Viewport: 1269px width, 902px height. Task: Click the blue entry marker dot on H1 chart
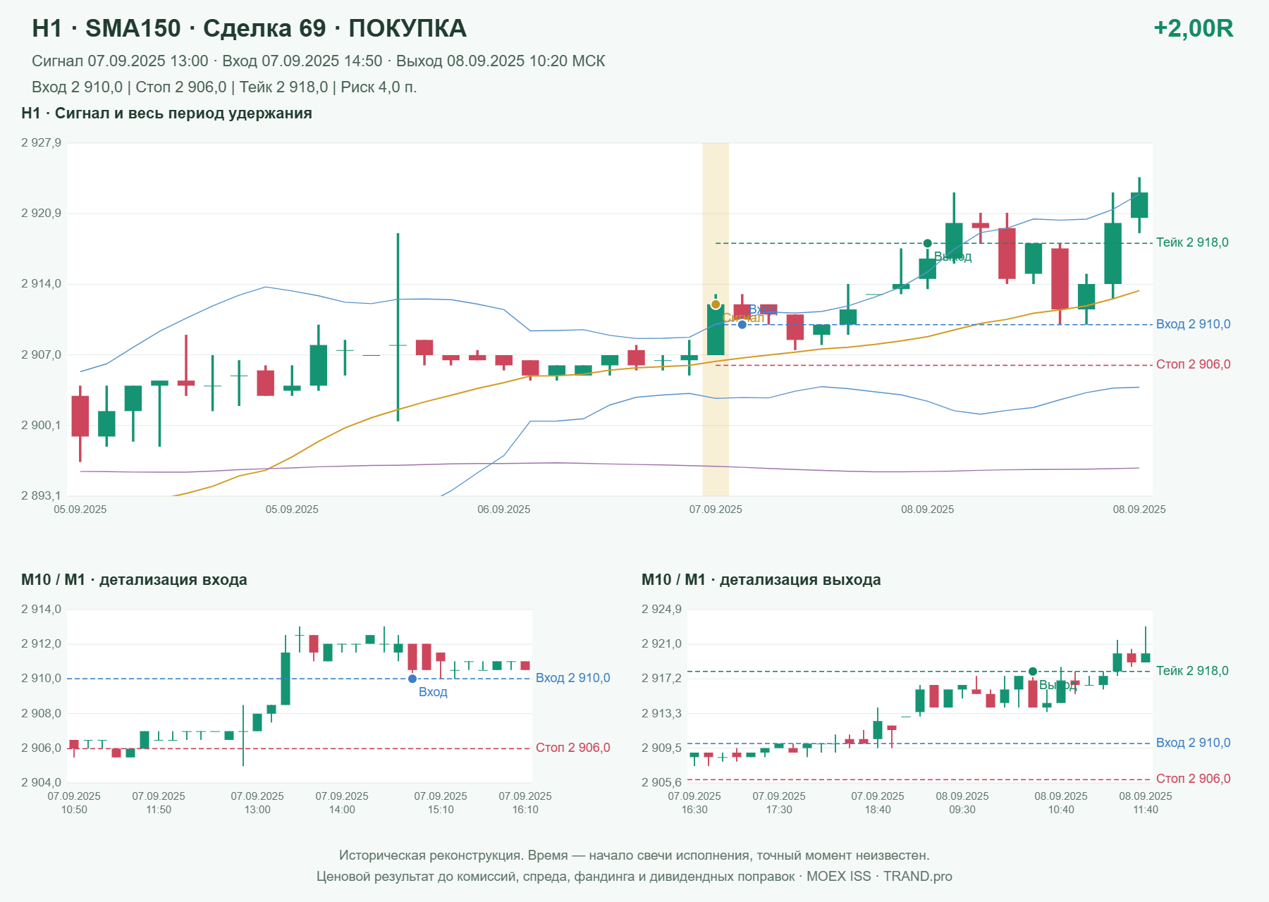pyautogui.click(x=742, y=324)
